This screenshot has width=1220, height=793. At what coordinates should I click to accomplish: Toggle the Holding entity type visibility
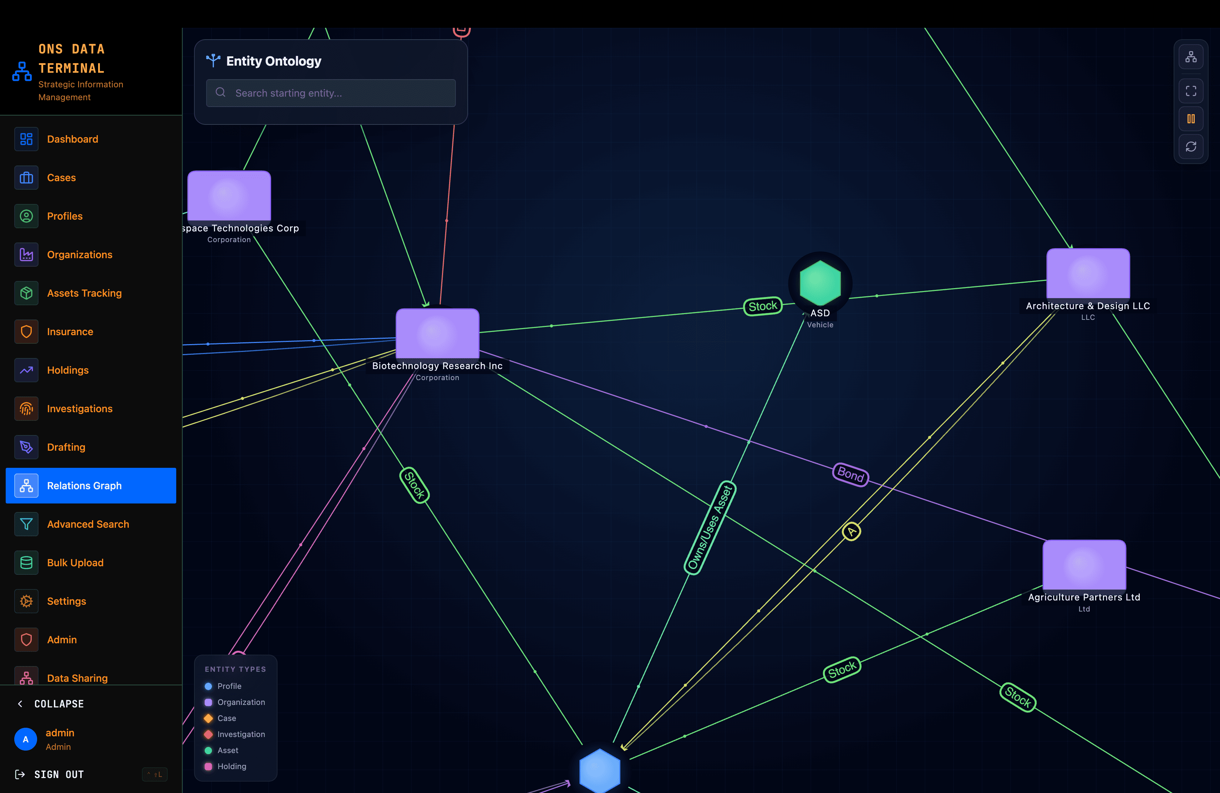click(208, 766)
